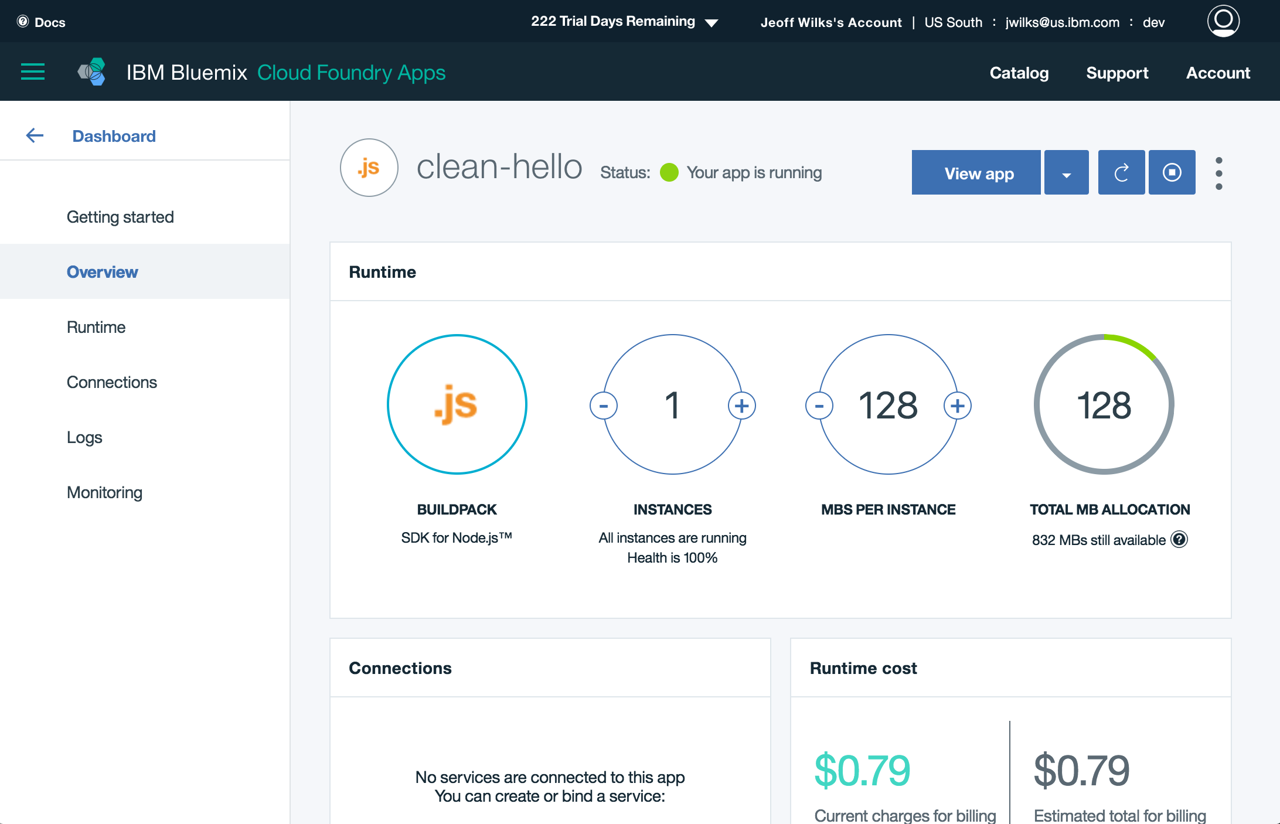Image resolution: width=1280 pixels, height=824 pixels.
Task: Open the three-dot more actions menu
Action: click(1219, 173)
